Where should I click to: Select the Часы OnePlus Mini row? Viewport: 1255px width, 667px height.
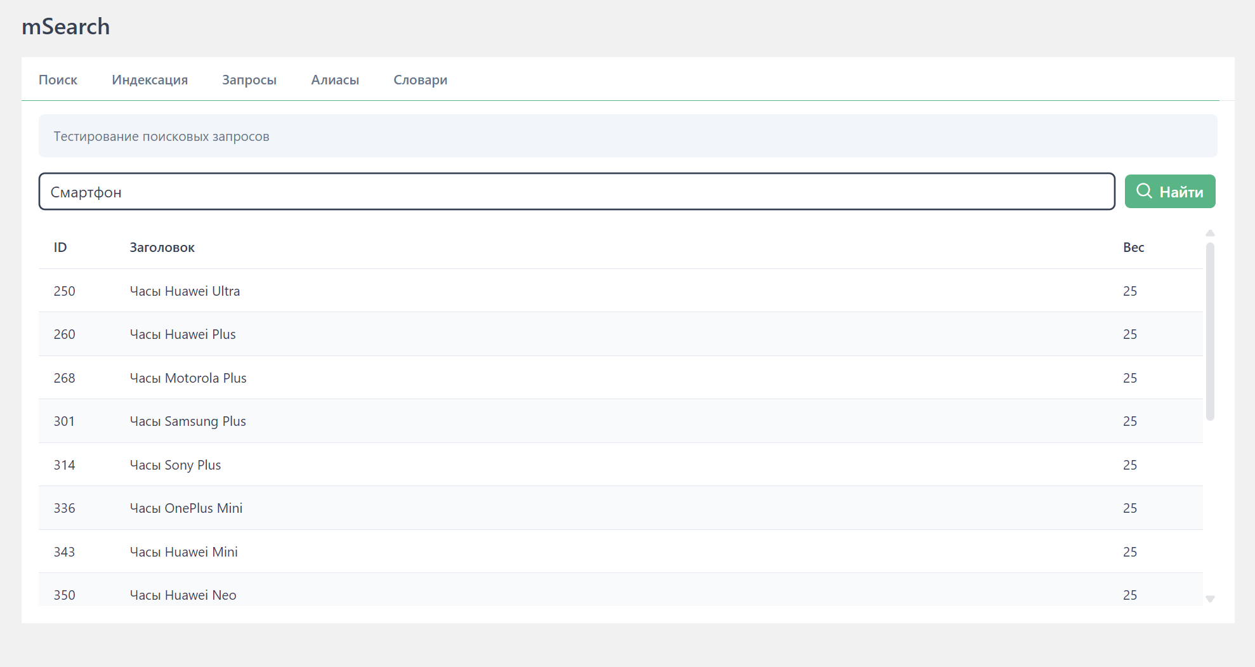coord(186,508)
